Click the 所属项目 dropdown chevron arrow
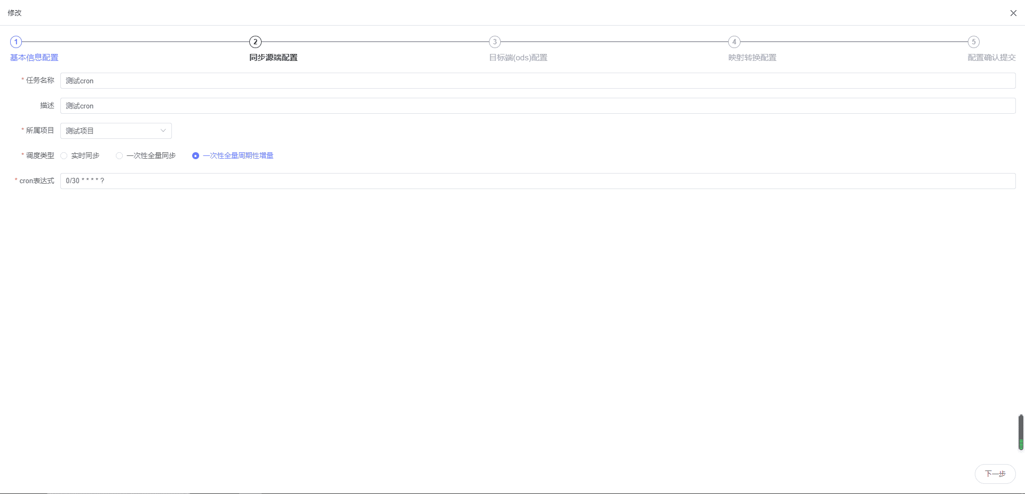 click(x=163, y=131)
